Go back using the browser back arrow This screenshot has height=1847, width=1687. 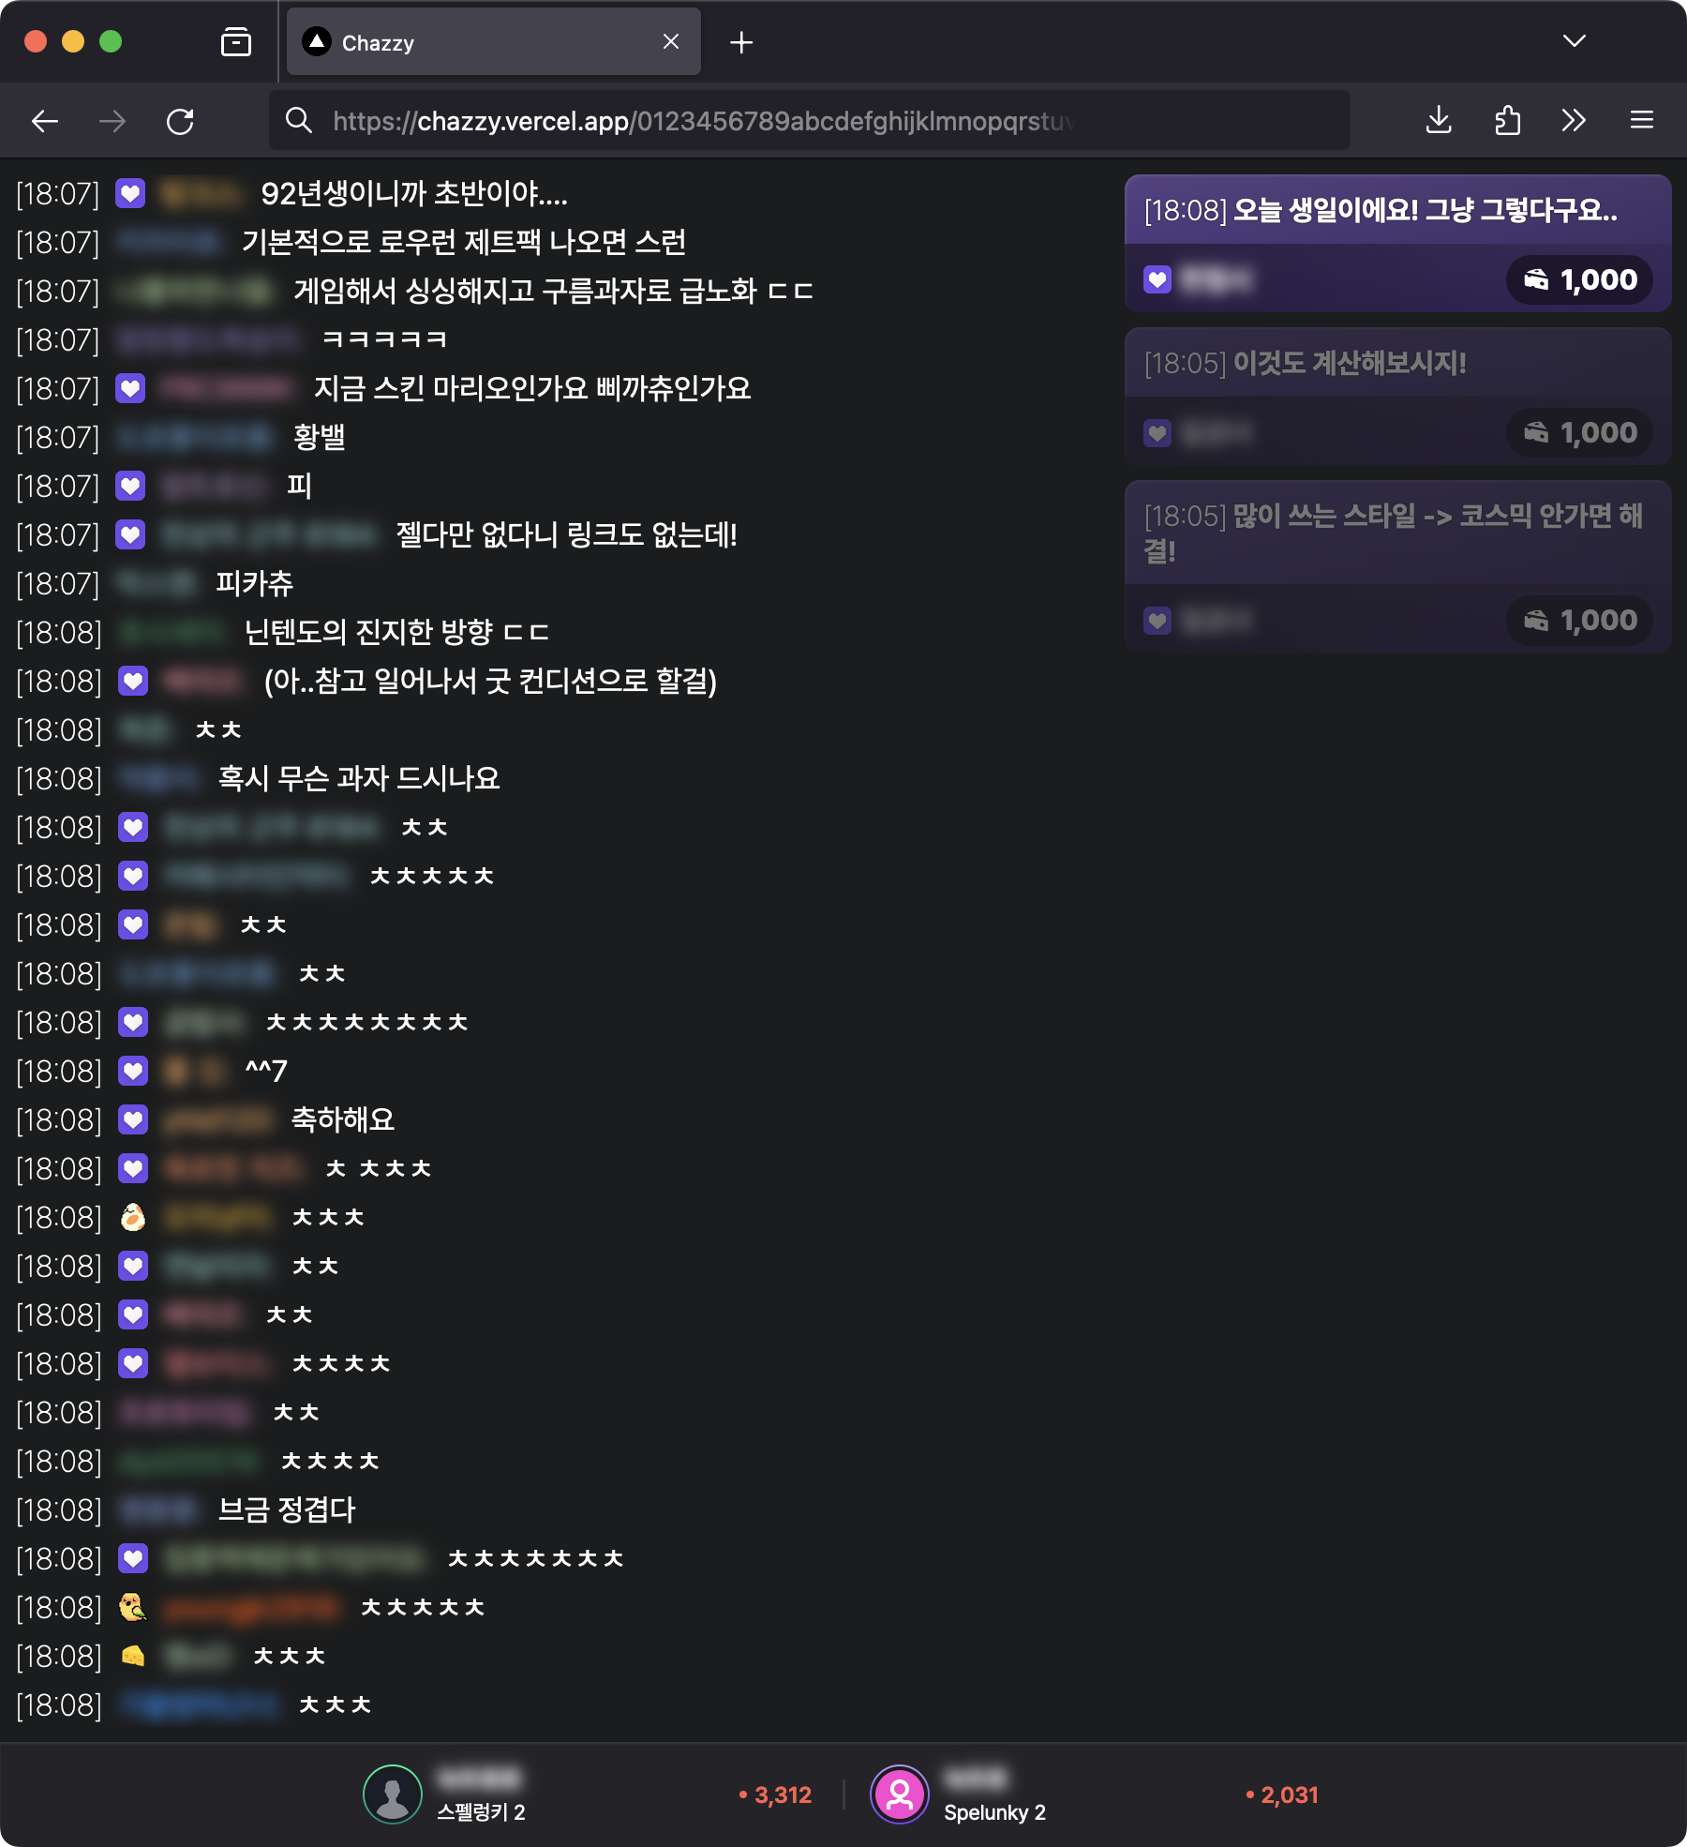[45, 121]
